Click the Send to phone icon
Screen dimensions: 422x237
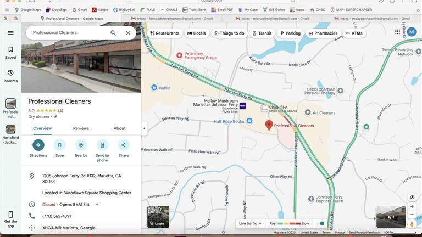102,145
